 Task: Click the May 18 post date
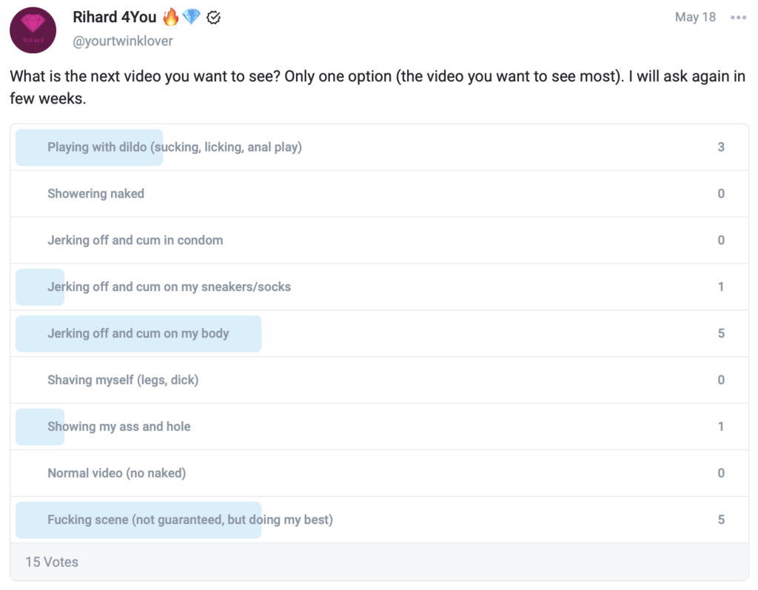pyautogui.click(x=695, y=17)
